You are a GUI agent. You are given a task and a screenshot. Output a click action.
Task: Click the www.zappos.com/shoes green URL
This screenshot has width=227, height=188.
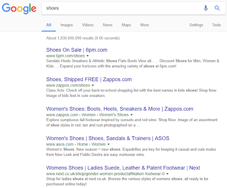[x=68, y=85]
